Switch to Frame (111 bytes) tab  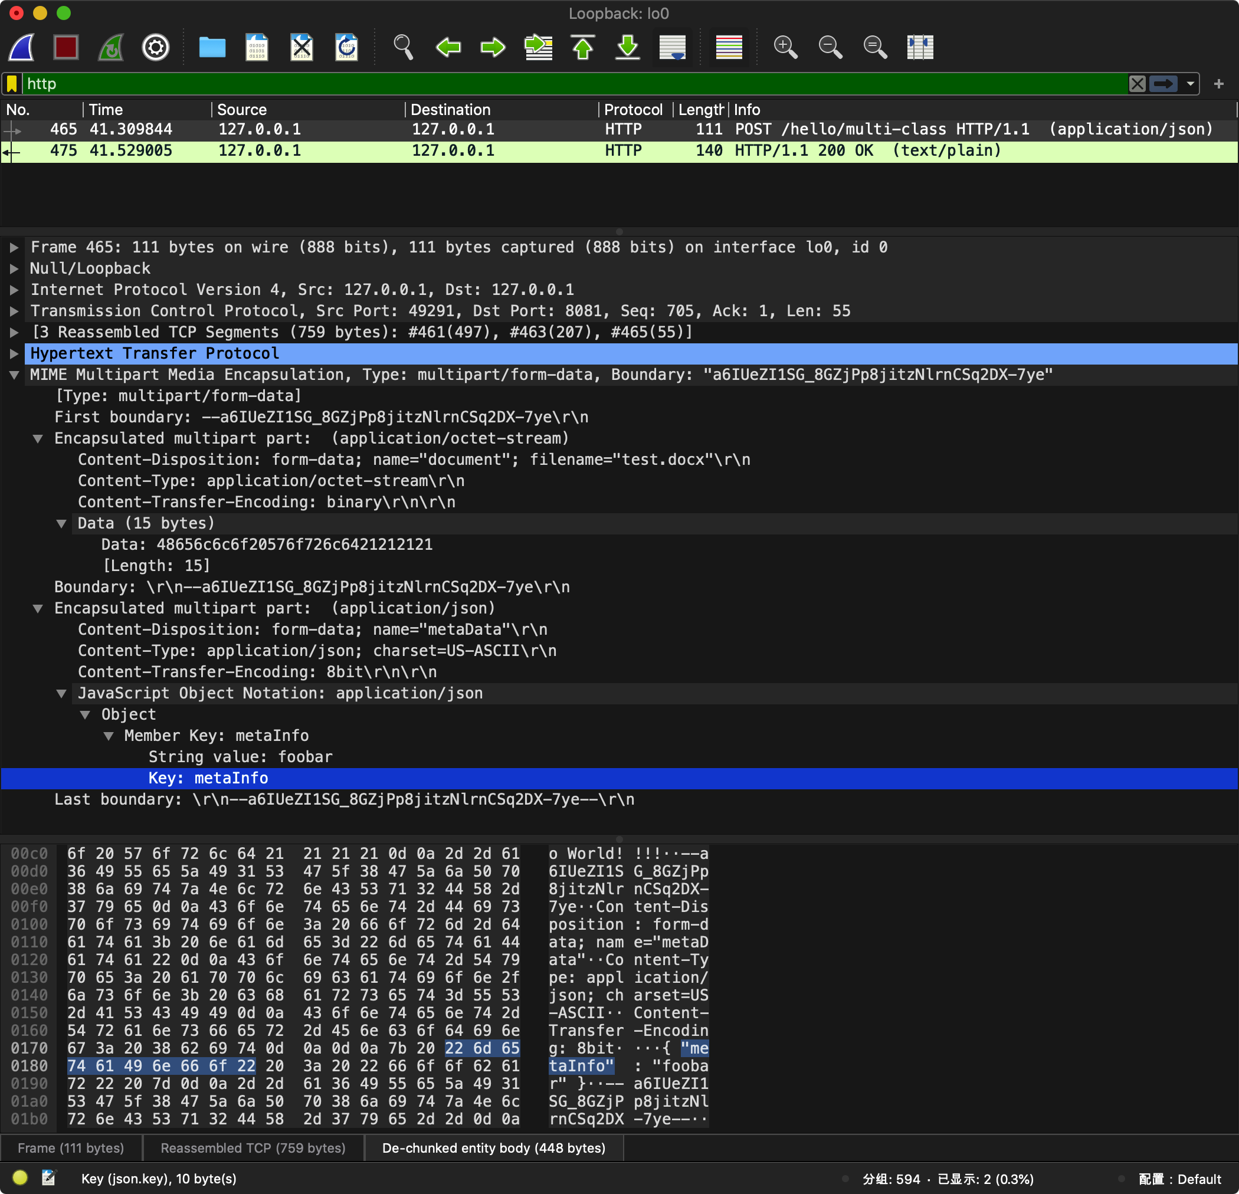tap(71, 1148)
